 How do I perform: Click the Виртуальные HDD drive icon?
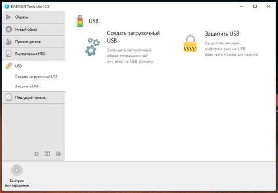point(8,54)
